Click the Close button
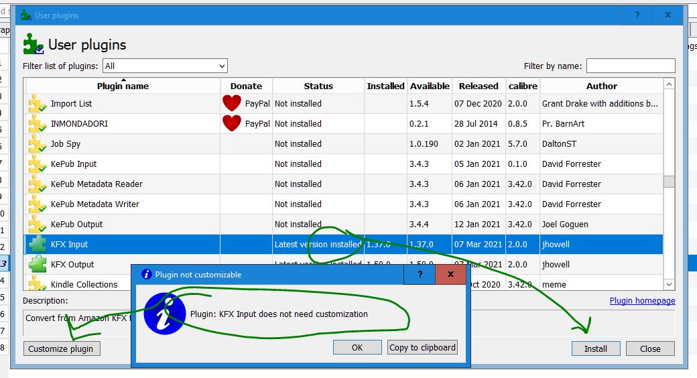 click(x=650, y=349)
